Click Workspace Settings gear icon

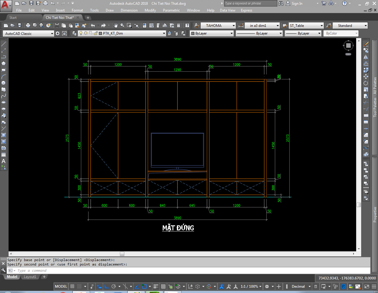pos(58,33)
